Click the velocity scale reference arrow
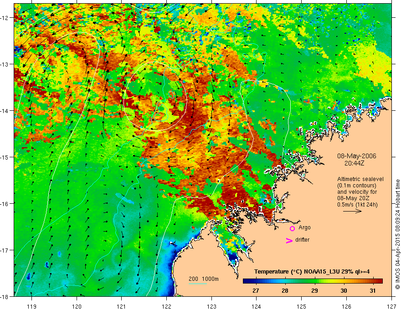The image size is (401, 310). pyautogui.click(x=352, y=211)
